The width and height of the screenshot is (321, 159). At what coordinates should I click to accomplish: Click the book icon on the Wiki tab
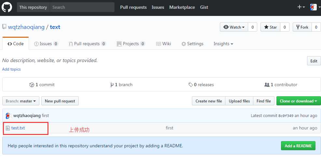[158, 44]
